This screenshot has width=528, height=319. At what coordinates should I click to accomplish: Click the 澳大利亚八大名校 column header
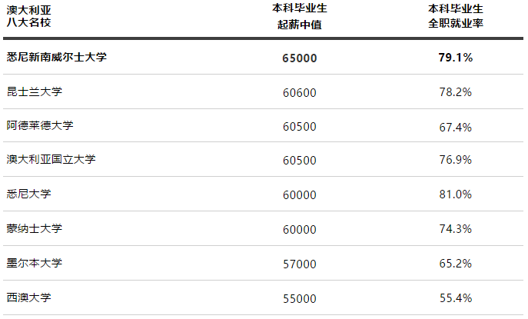click(x=31, y=16)
